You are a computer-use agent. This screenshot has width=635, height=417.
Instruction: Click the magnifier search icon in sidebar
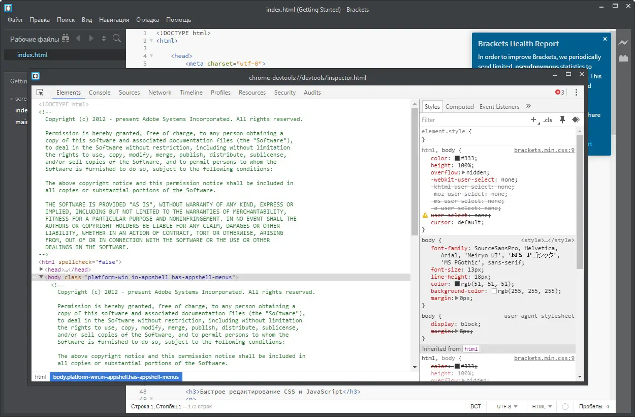click(x=116, y=39)
